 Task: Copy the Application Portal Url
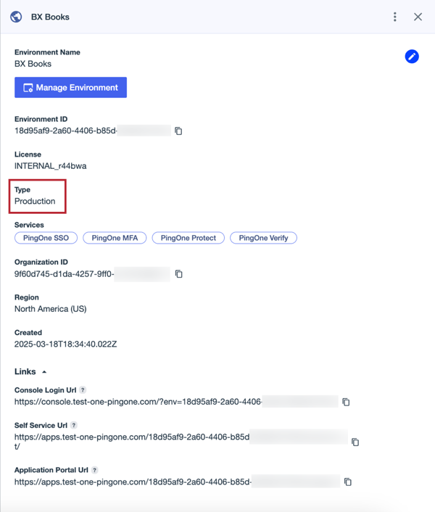tap(348, 482)
